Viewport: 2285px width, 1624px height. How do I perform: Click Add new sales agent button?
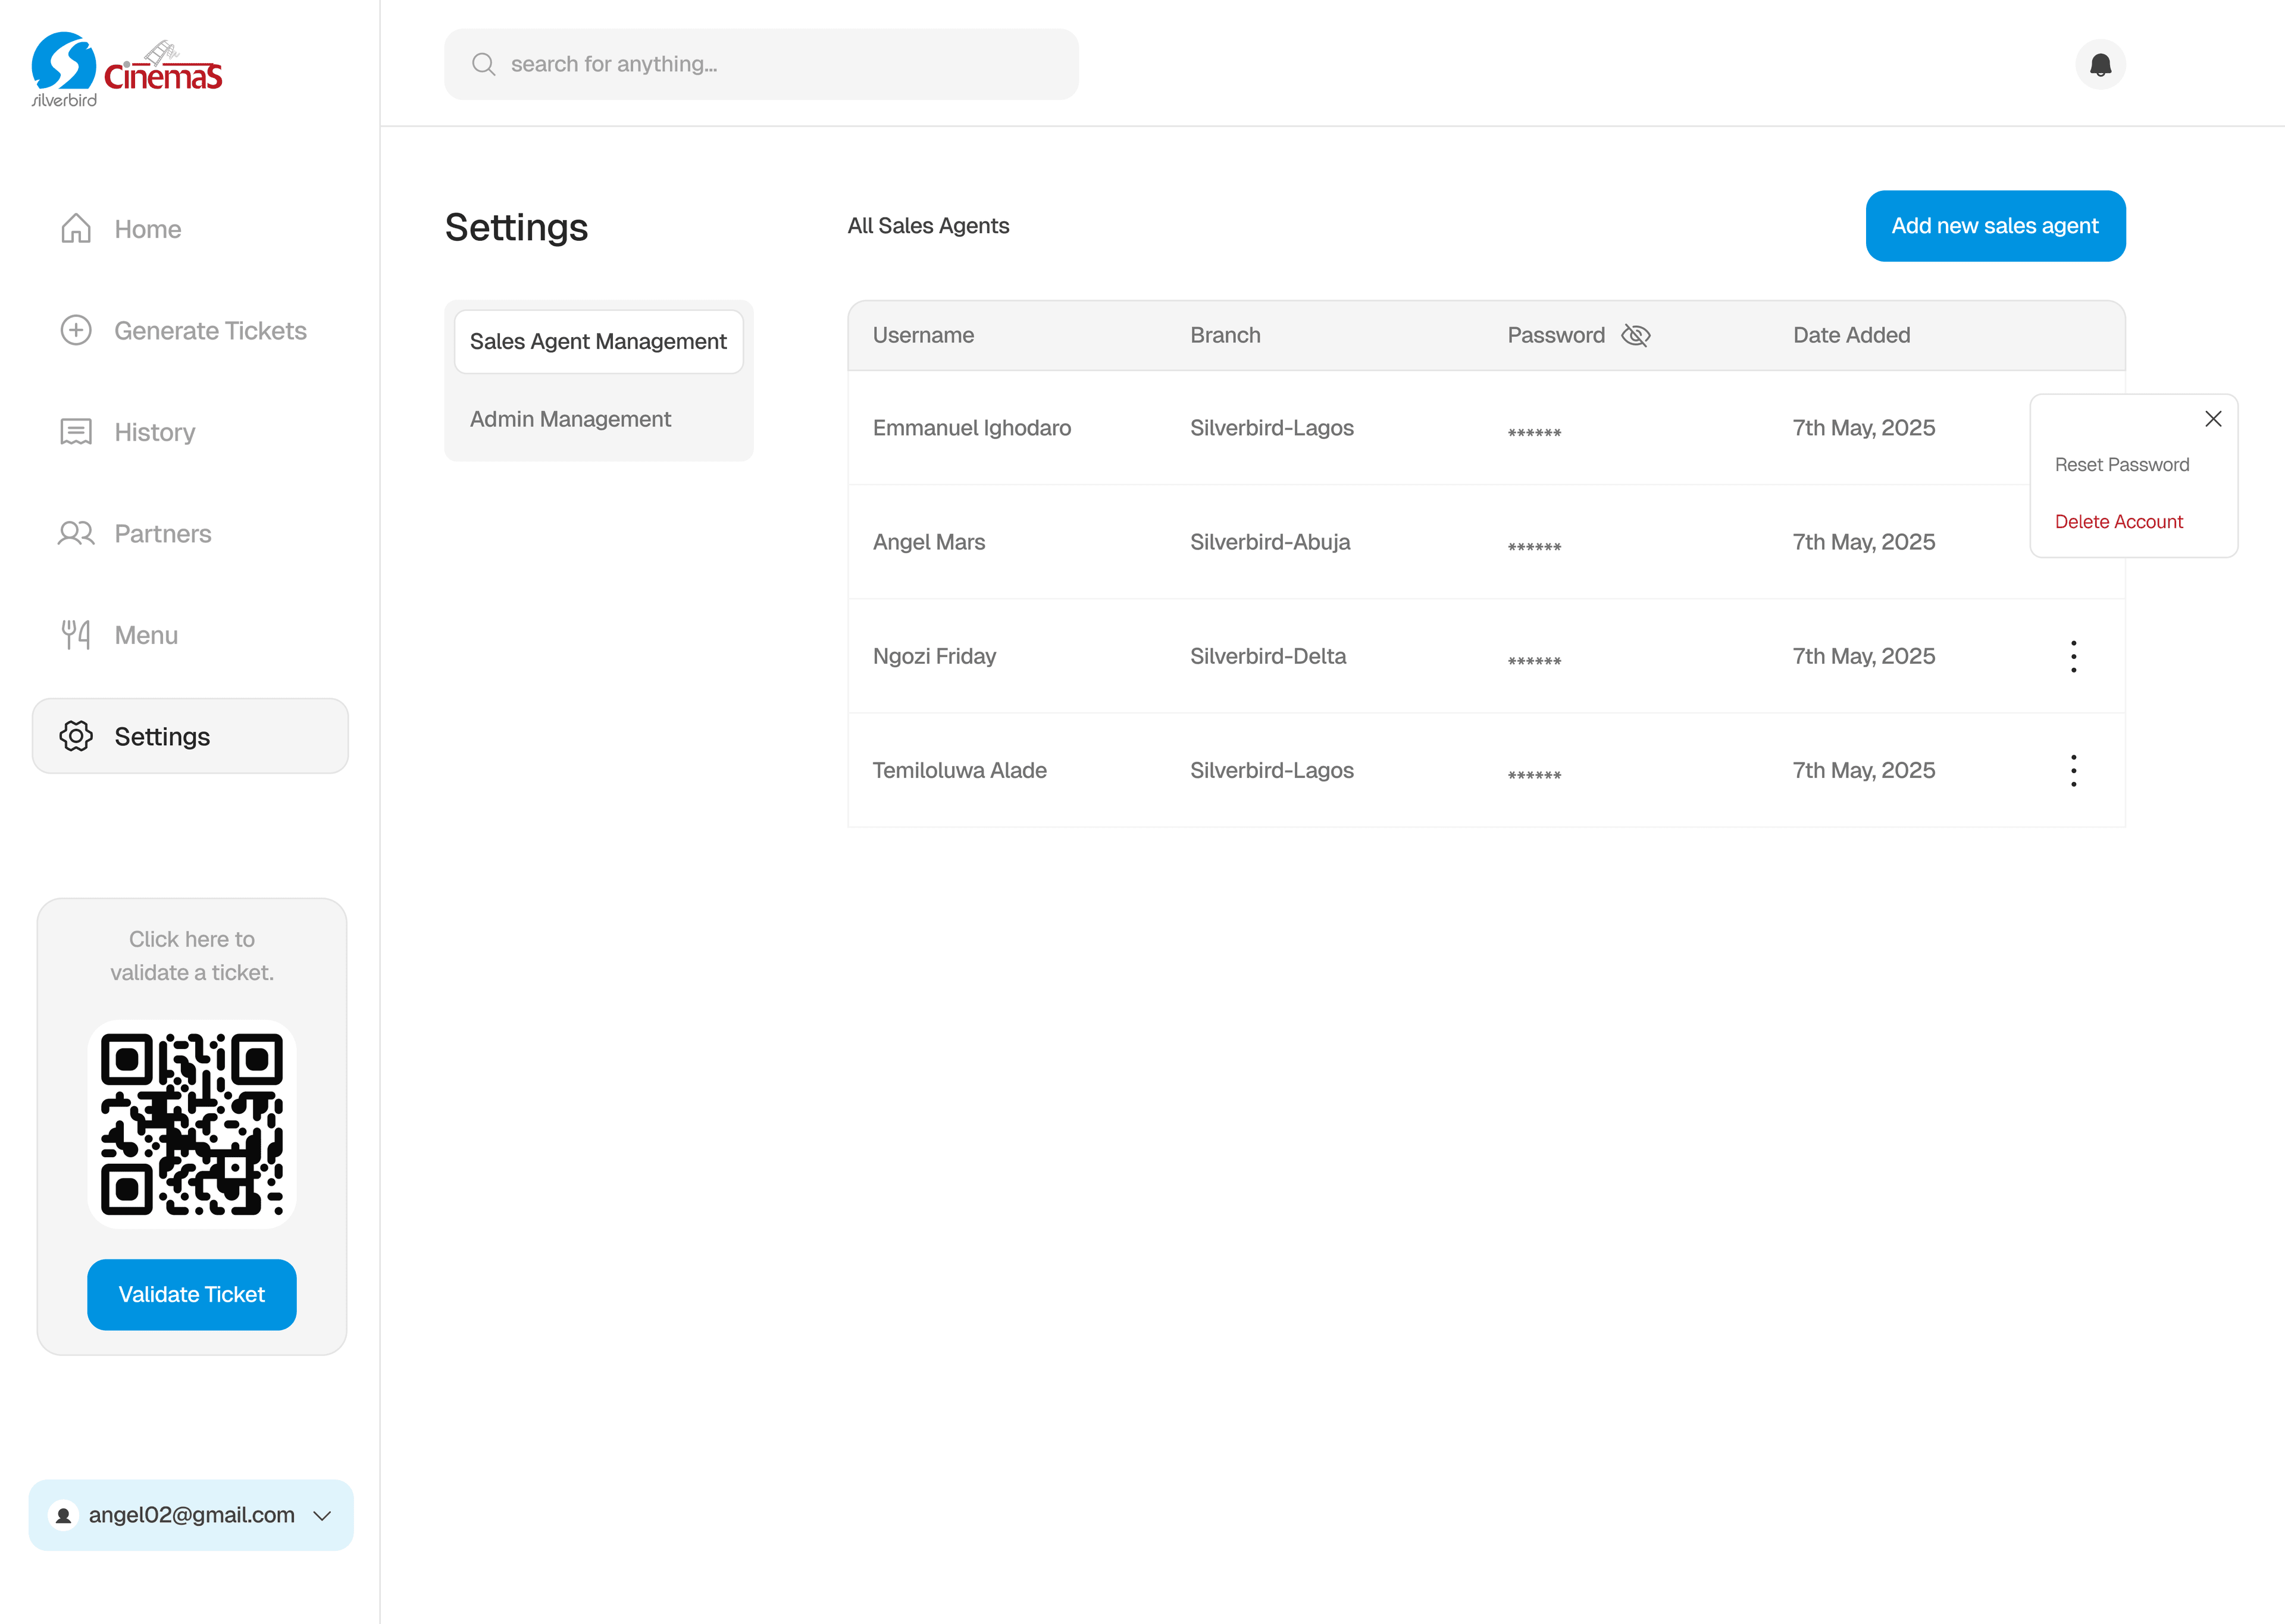point(1995,226)
